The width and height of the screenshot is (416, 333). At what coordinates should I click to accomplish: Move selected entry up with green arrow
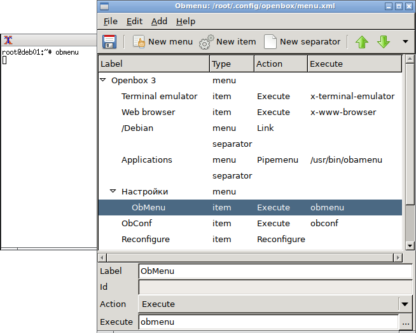[x=362, y=42]
